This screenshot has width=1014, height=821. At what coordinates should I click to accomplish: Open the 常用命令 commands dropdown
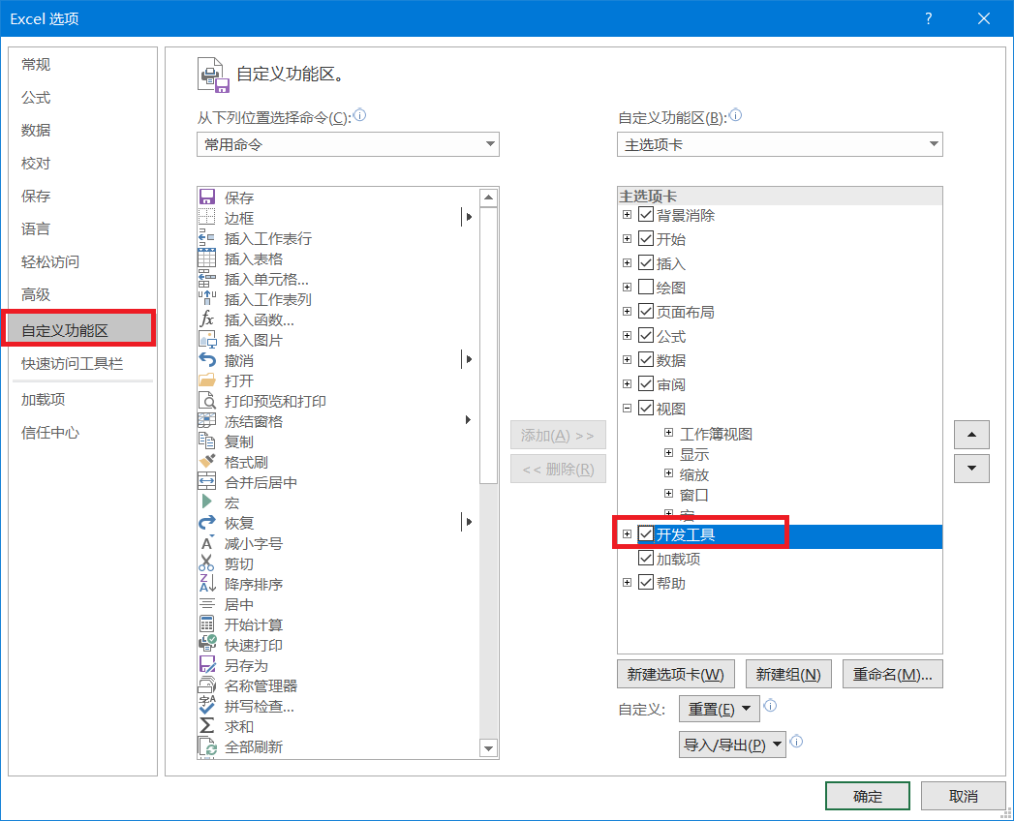[x=348, y=144]
